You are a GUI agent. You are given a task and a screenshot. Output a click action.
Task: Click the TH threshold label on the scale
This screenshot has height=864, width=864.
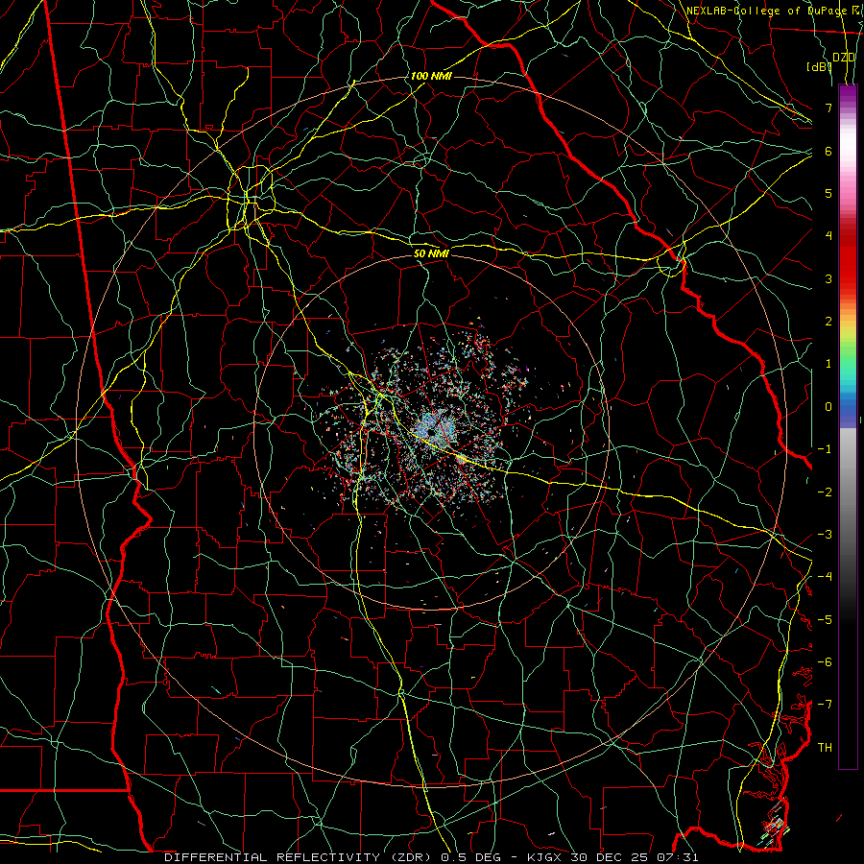825,748
